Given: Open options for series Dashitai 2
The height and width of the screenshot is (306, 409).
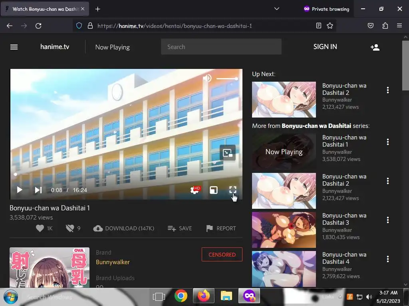Looking at the screenshot, I should (387, 181).
